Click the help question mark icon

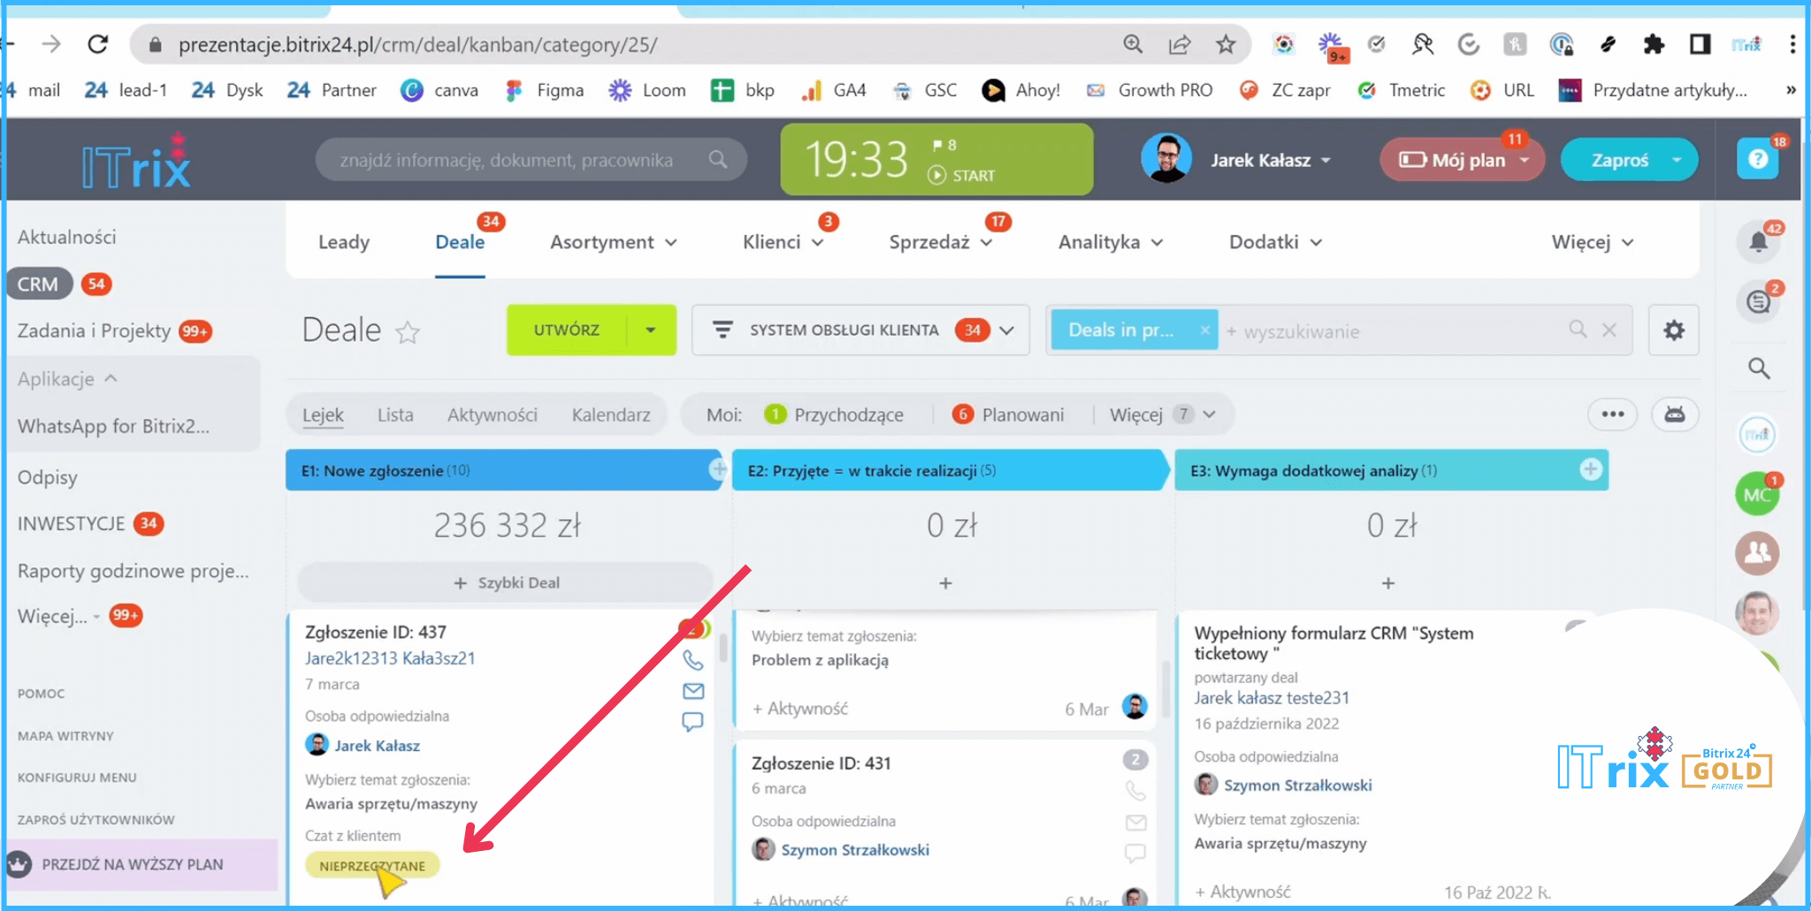pos(1757,159)
